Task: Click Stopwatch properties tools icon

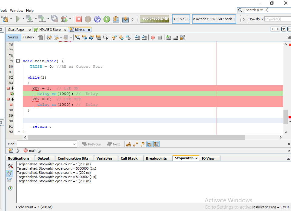Action: 10,166
